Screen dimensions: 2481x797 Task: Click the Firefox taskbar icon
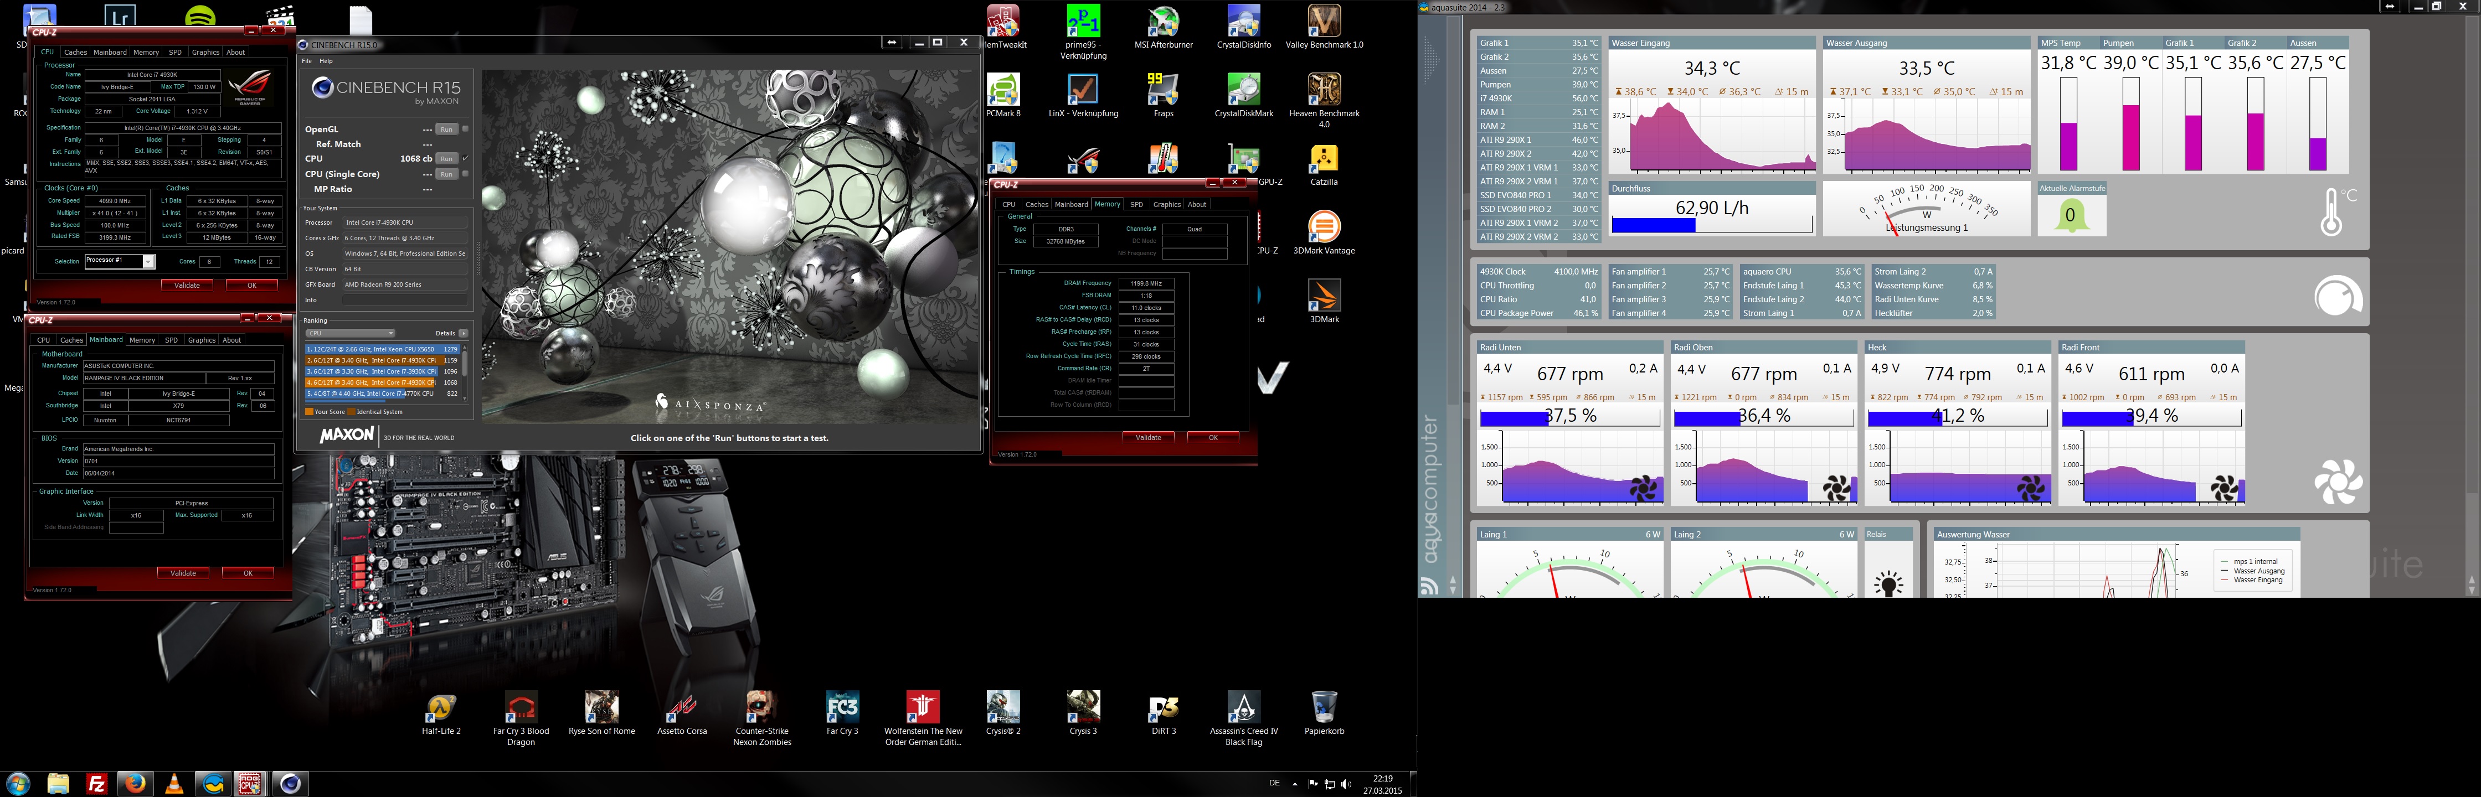pyautogui.click(x=135, y=784)
